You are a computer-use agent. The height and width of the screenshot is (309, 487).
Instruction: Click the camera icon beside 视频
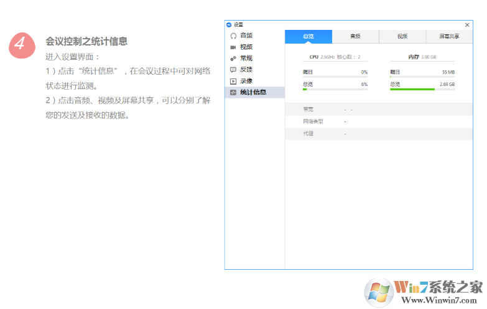[x=233, y=47]
